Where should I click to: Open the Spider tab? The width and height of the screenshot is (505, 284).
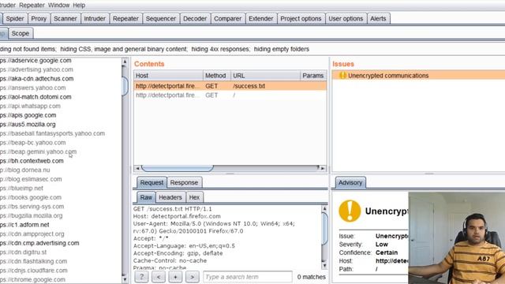15,19
